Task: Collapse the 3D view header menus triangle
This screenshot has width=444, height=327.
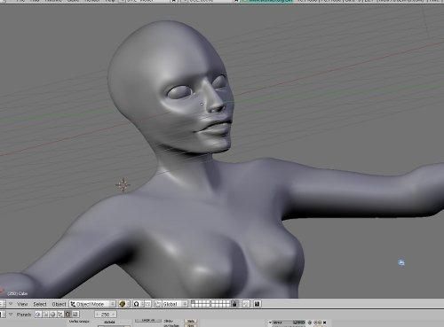Action: [11, 304]
